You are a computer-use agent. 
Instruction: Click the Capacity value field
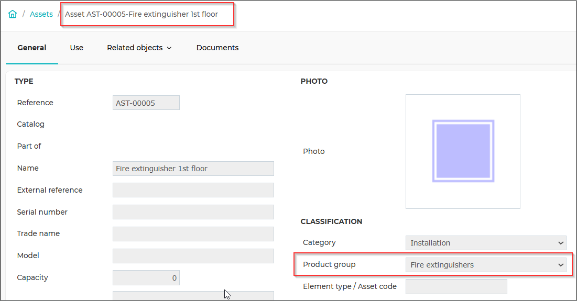[146, 278]
